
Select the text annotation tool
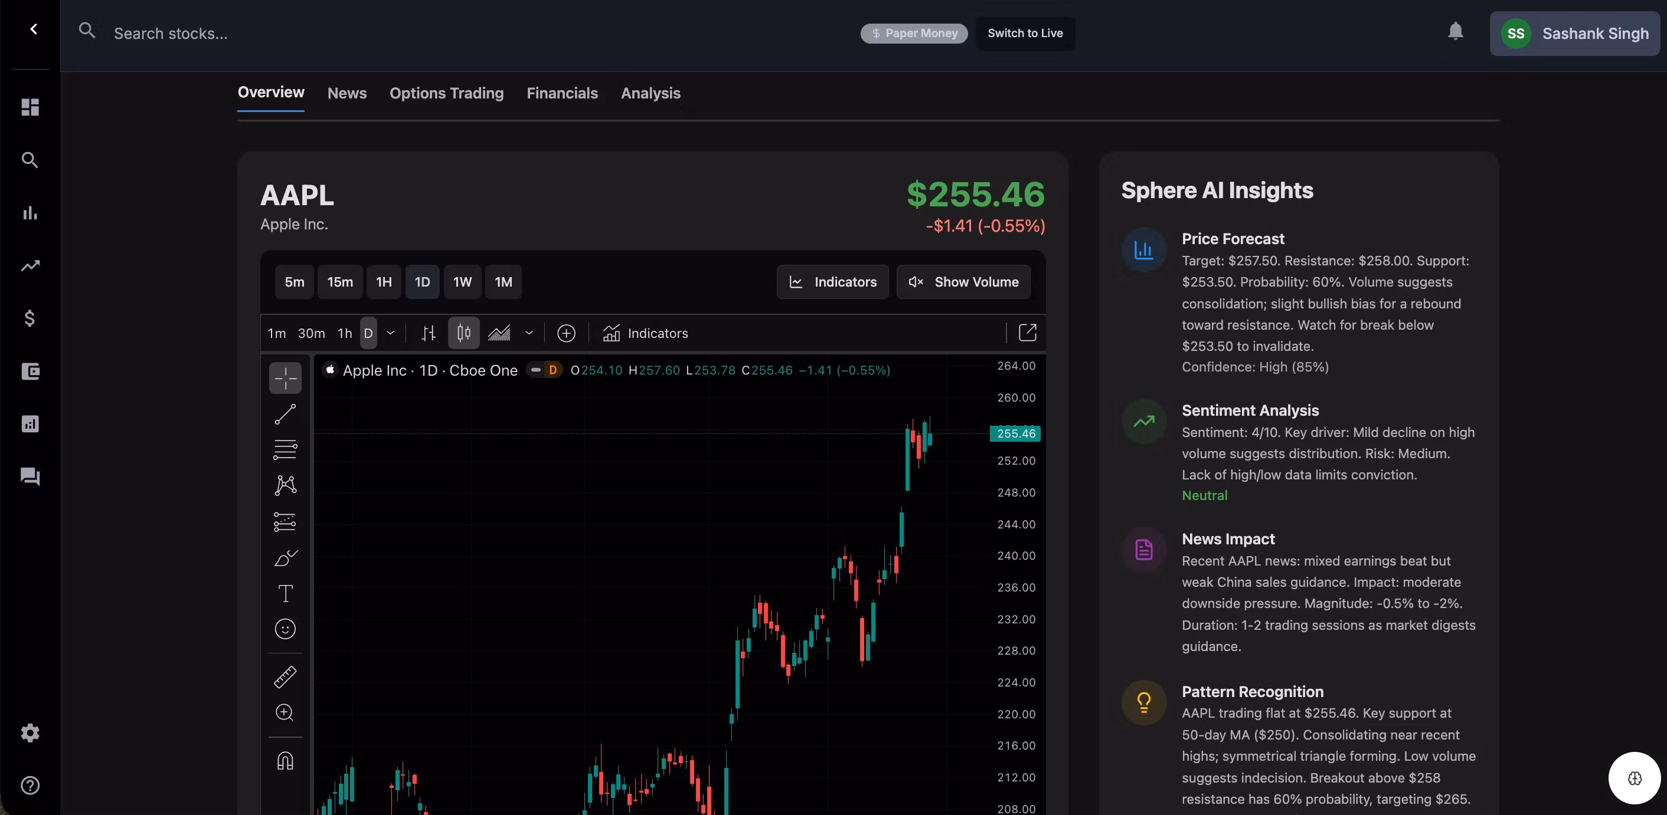click(x=285, y=593)
